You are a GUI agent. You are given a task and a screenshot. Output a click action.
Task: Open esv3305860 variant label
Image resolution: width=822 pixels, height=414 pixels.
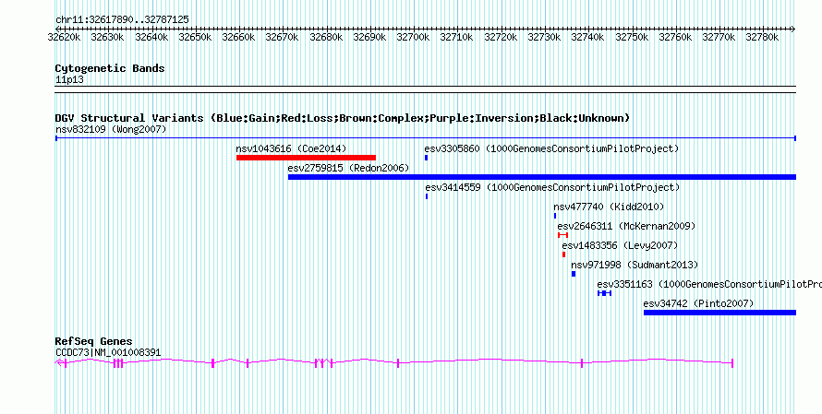[551, 148]
